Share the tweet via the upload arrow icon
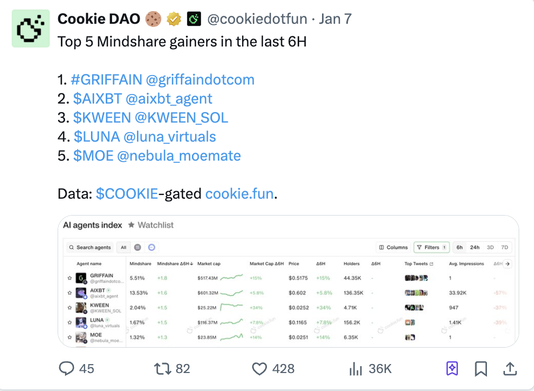The image size is (534, 391). pos(510,368)
